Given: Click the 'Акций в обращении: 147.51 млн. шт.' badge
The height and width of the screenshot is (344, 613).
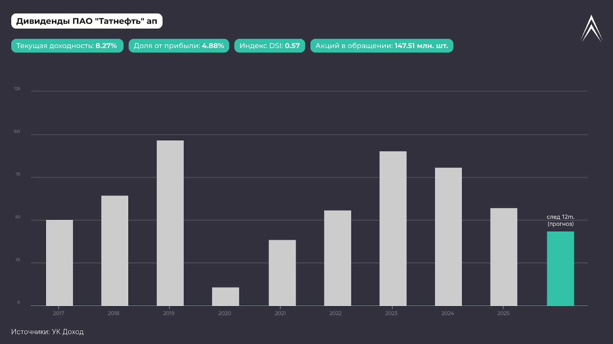Looking at the screenshot, I should [x=382, y=46].
